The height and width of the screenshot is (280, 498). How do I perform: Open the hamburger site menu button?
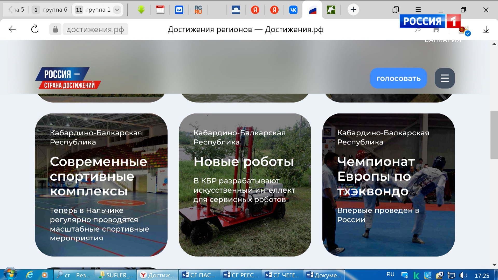445,78
